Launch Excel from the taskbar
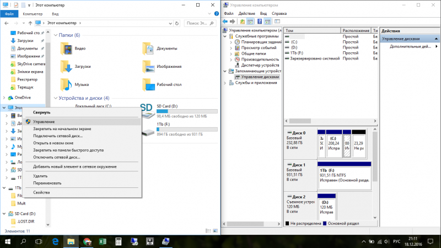 point(102,241)
